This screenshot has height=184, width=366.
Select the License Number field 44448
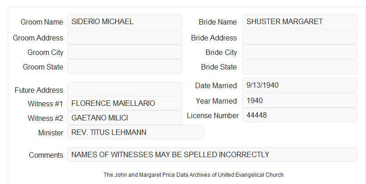(300, 115)
